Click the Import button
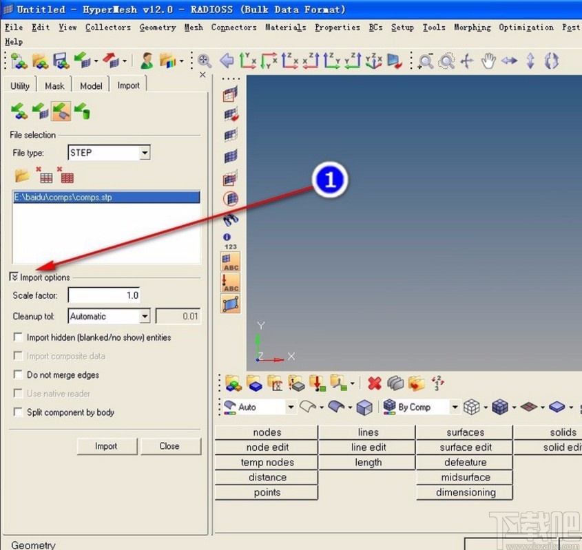 [x=106, y=446]
